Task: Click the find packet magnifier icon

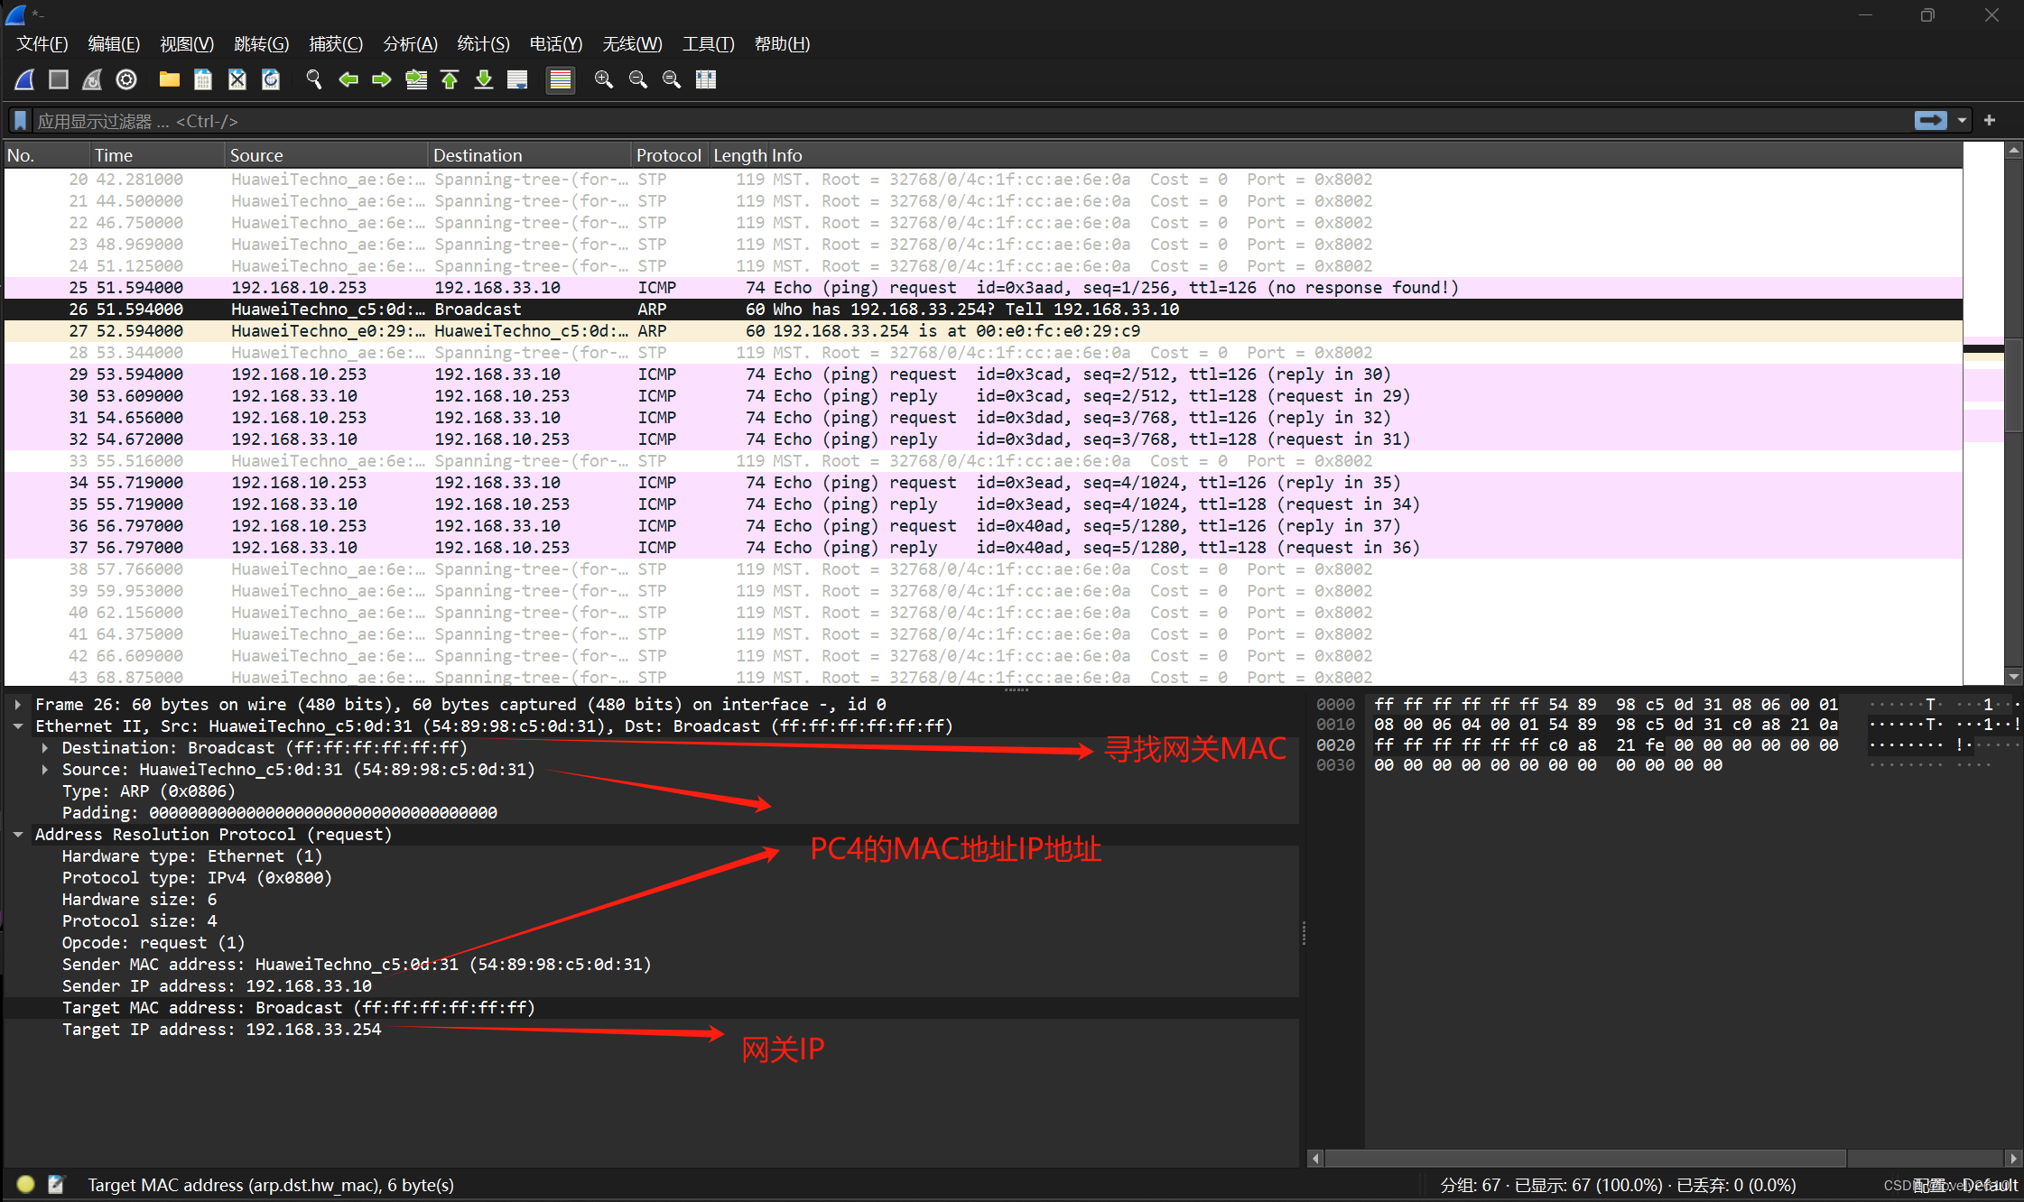Action: (313, 79)
